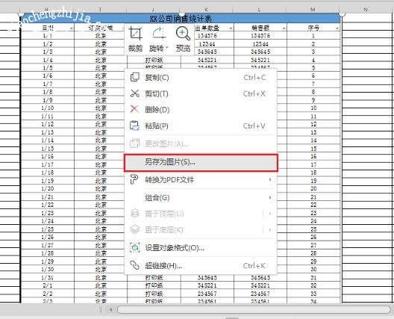Click the scissors cut icon
Viewport: 394px width, 319px height.
point(134,93)
